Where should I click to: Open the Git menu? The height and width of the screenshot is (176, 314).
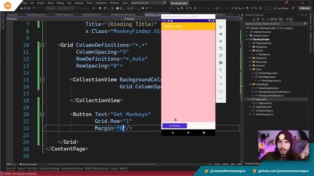tap(32, 3)
